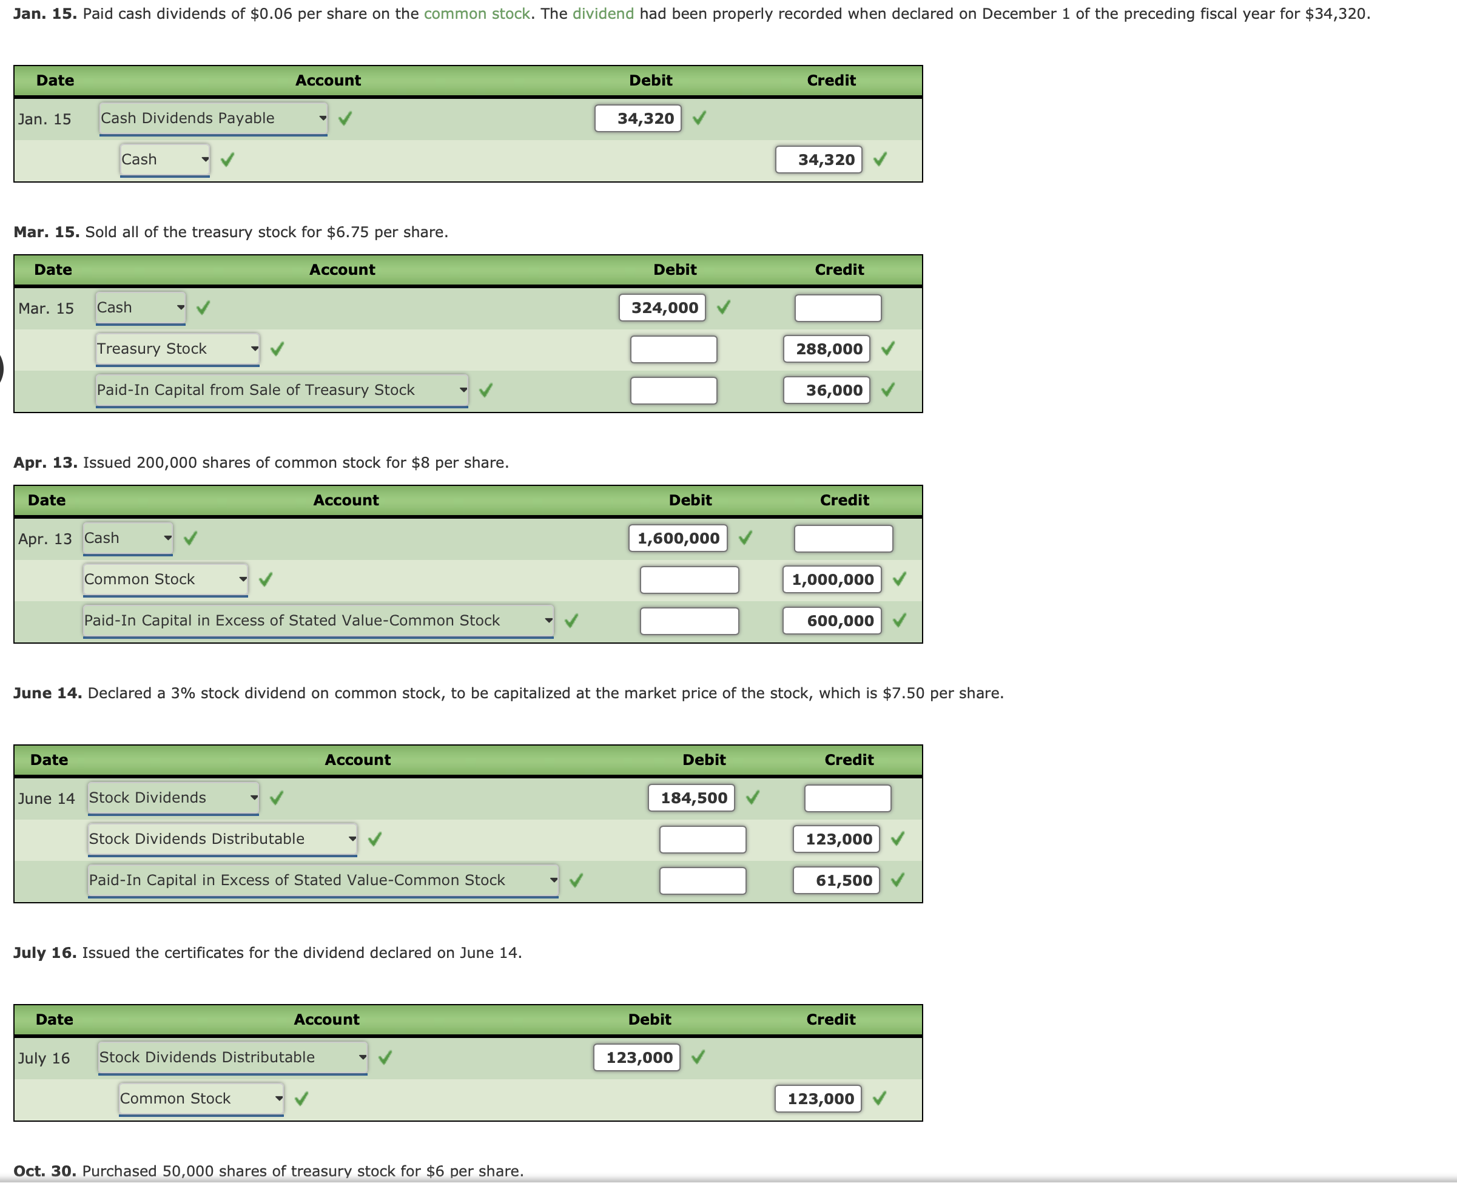Expand Paid-In Capital from Sale of Treasury Stock dropdown

tap(281, 390)
